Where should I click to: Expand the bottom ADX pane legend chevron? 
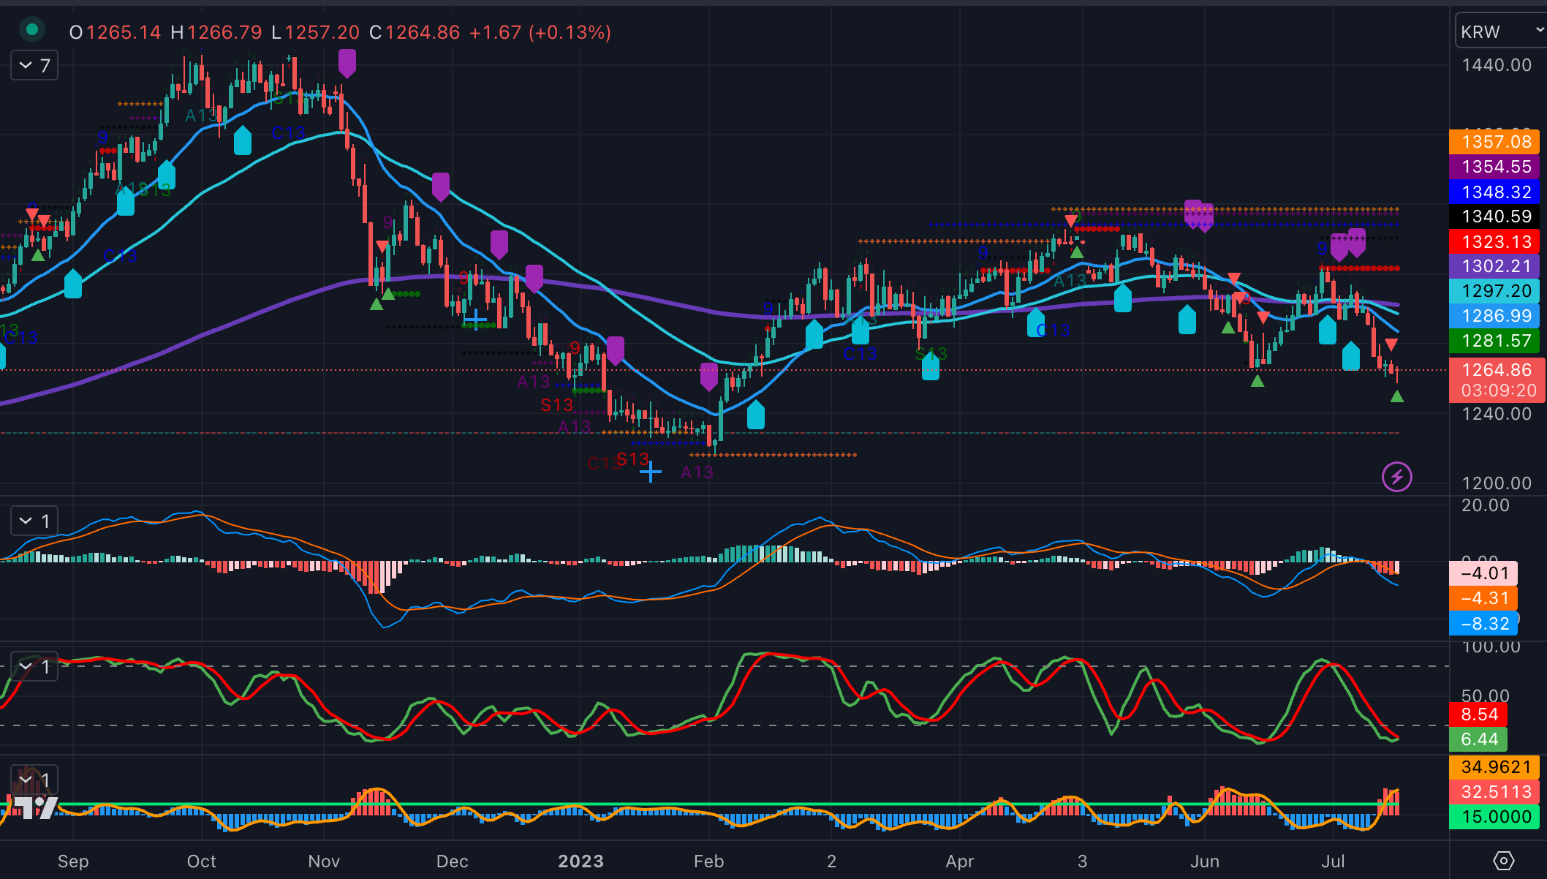[x=26, y=780]
